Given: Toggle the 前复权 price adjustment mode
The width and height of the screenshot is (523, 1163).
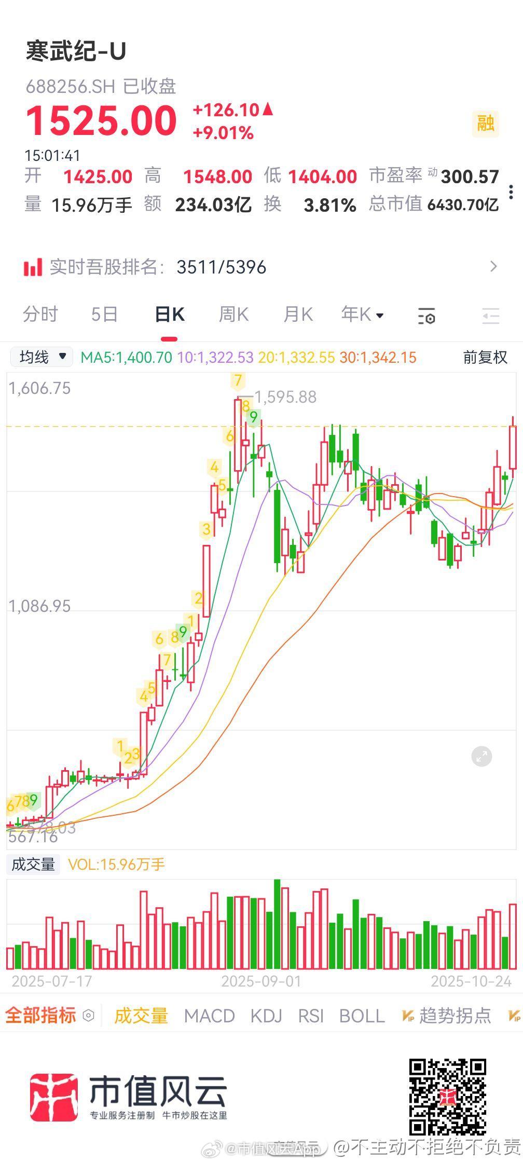Looking at the screenshot, I should pos(485,357).
